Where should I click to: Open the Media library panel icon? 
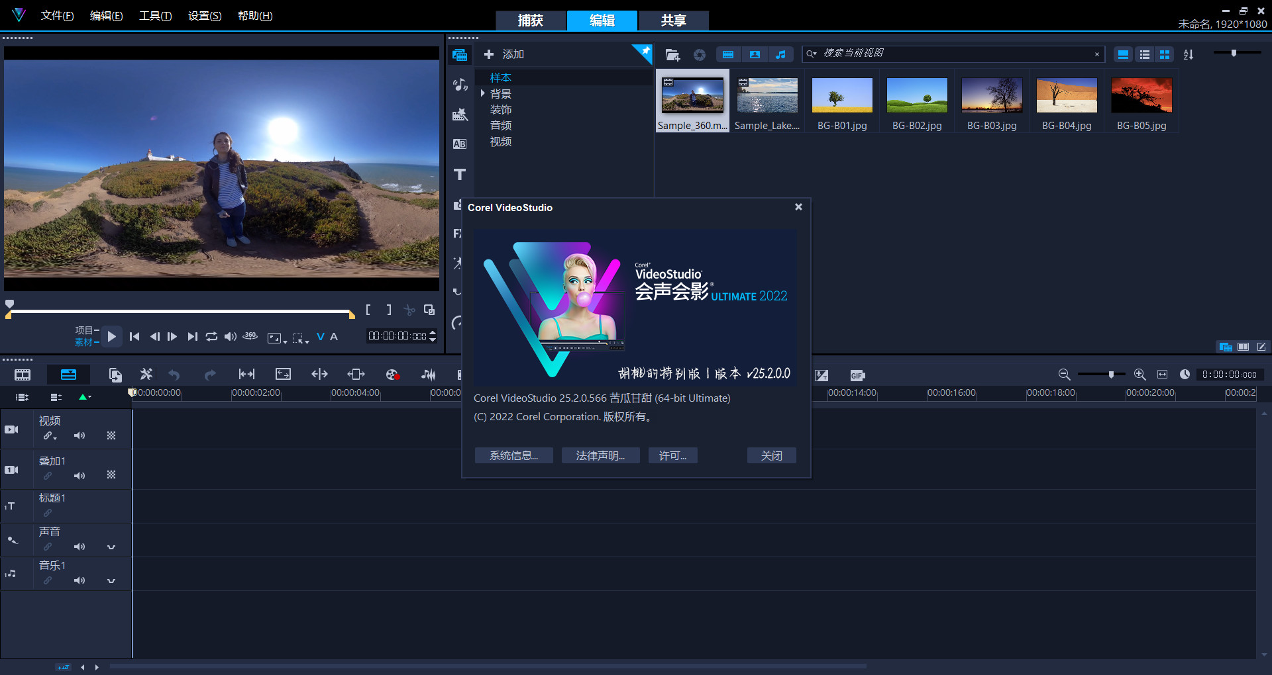[460, 55]
